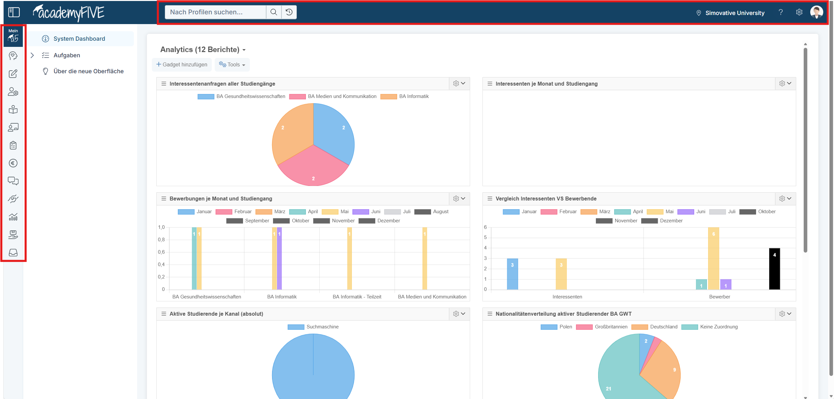Expand the Aufgaben tree item
Screen dimensions: 834x399
[32, 55]
